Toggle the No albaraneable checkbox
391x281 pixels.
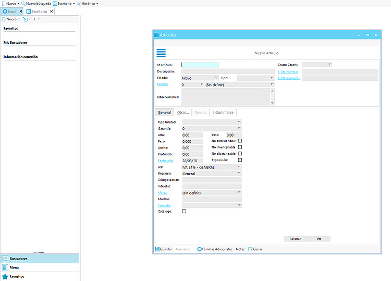click(x=240, y=154)
